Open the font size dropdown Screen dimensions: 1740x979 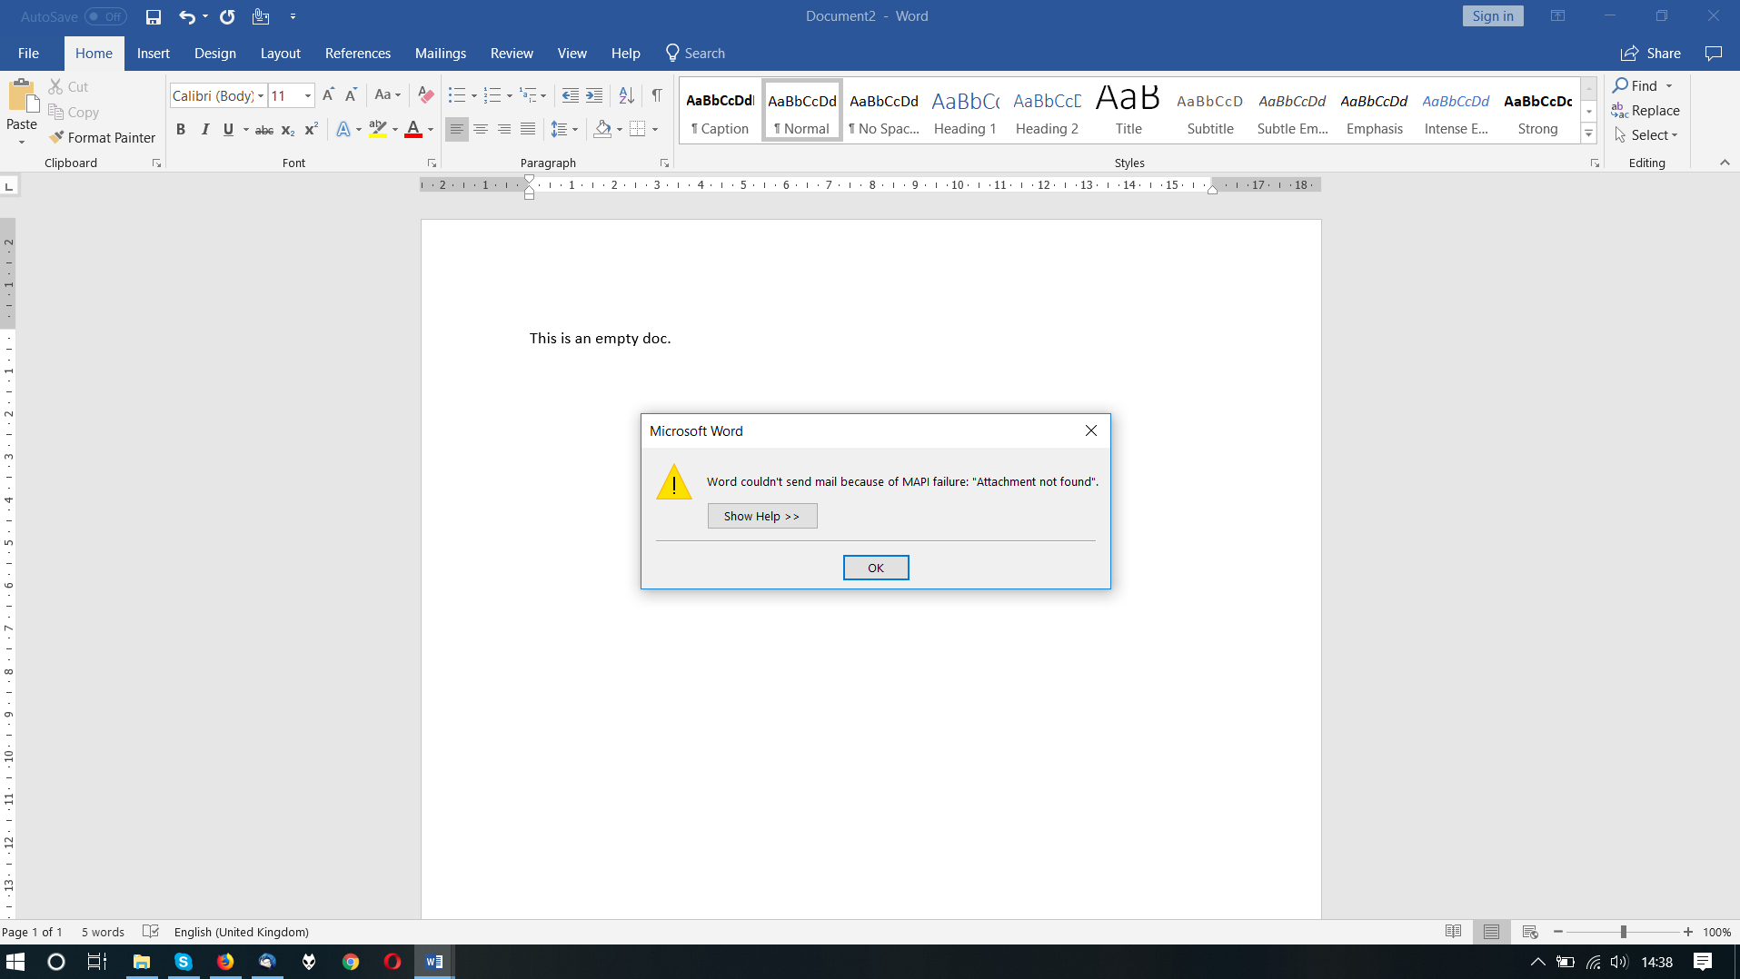(x=308, y=95)
